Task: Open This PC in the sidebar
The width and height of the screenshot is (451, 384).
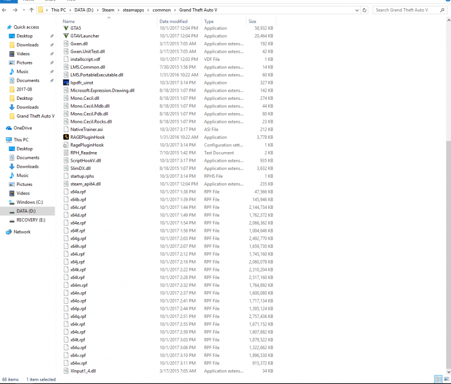Action: tap(17, 140)
